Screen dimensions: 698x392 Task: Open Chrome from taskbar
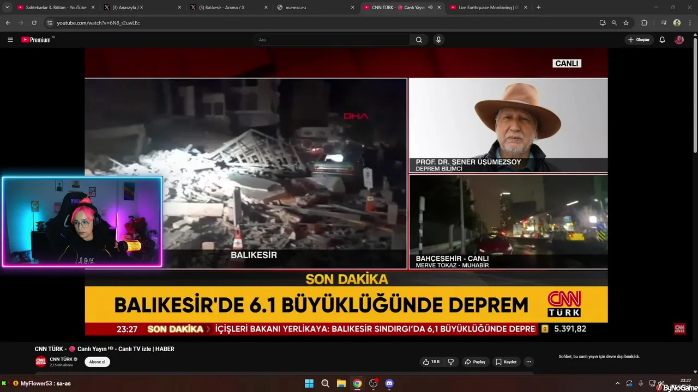coord(357,383)
